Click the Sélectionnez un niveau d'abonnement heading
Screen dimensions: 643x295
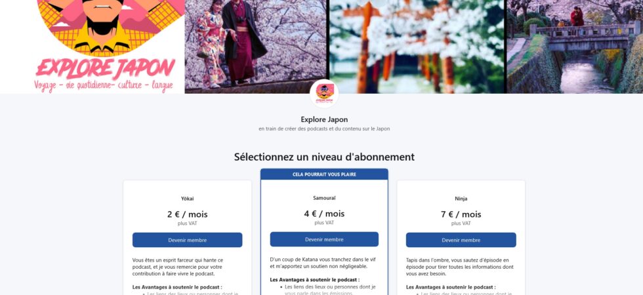tap(324, 157)
